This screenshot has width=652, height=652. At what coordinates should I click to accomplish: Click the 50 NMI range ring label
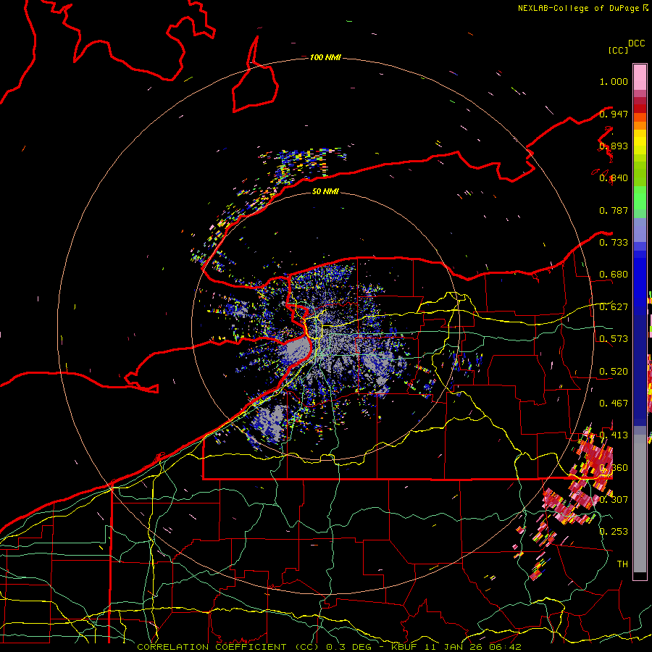coord(325,191)
